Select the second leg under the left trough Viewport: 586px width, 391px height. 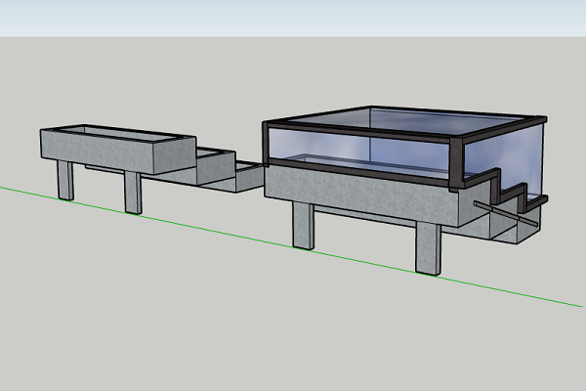click(x=133, y=193)
